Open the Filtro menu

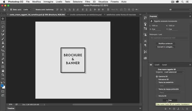point(87,2)
